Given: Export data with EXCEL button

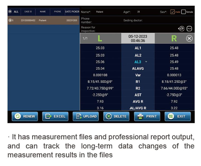Looking at the screenshot, I should tap(55, 116).
